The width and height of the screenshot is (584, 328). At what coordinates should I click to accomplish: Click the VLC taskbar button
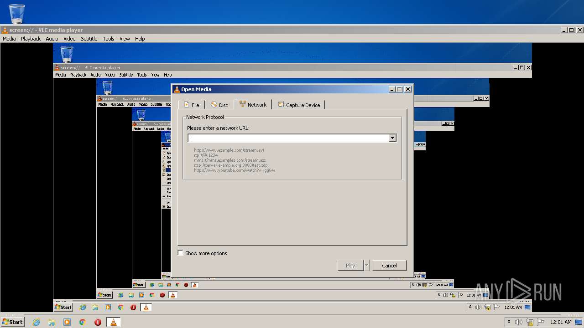click(114, 322)
